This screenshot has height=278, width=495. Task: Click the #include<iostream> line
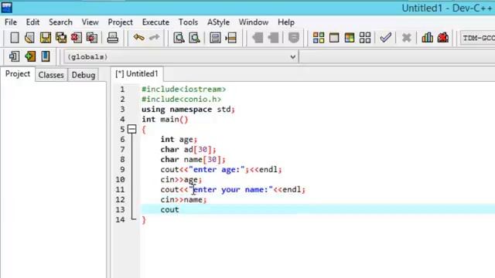coord(184,90)
